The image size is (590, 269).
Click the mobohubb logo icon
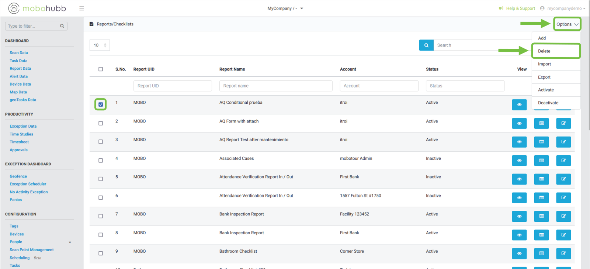(14, 8)
